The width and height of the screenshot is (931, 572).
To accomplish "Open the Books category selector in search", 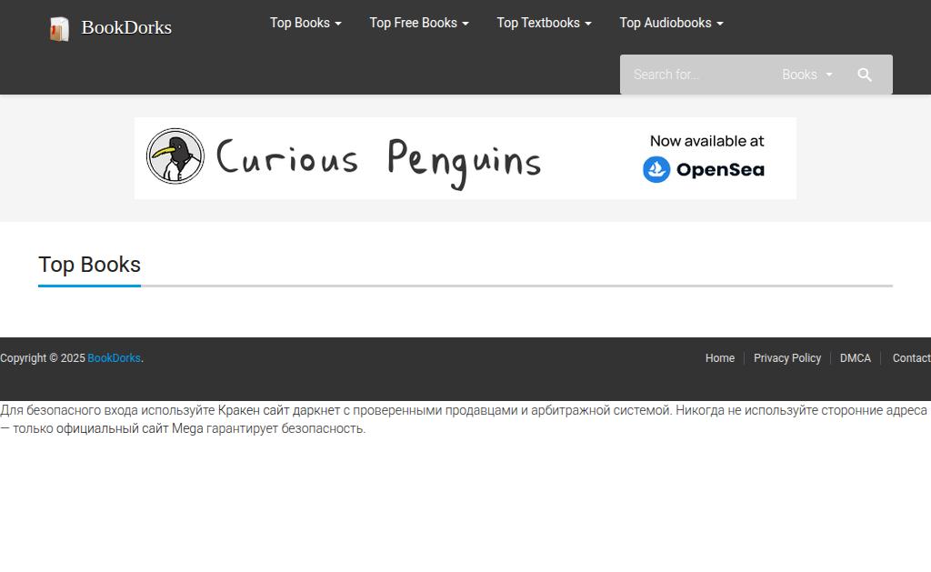I will point(807,75).
